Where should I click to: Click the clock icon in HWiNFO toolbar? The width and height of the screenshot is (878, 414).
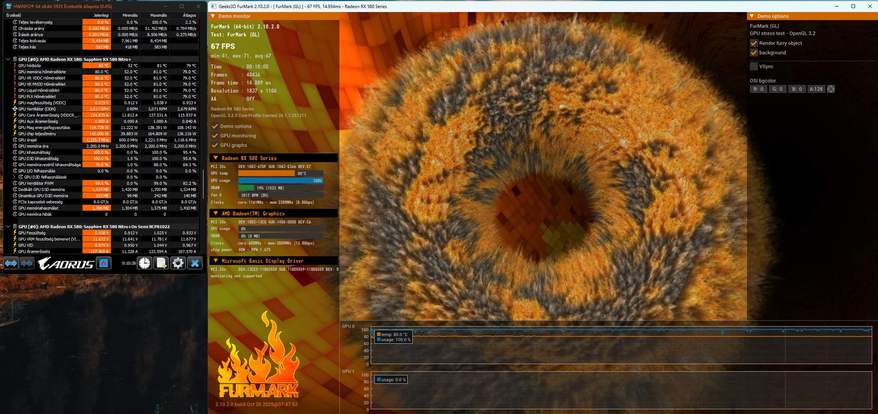[x=145, y=263]
